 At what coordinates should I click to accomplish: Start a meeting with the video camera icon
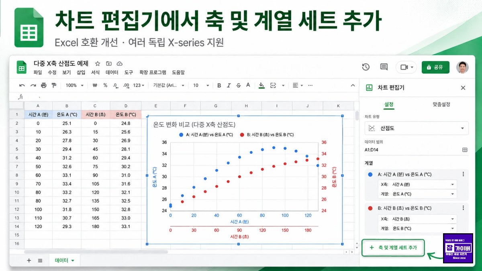(404, 67)
